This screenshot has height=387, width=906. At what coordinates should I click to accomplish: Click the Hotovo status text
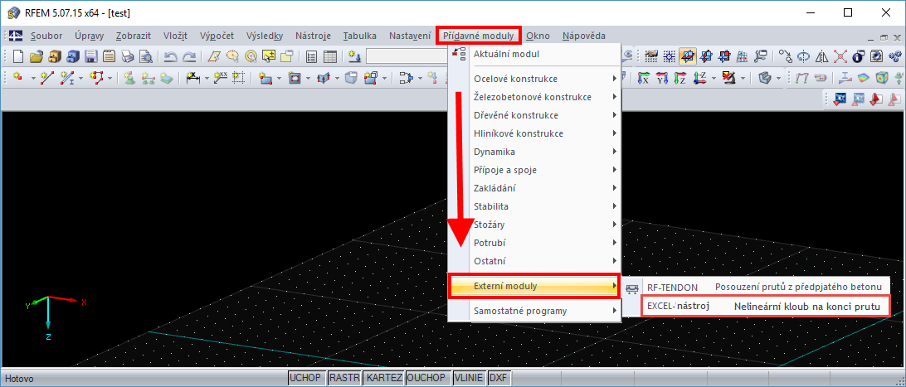(19, 379)
